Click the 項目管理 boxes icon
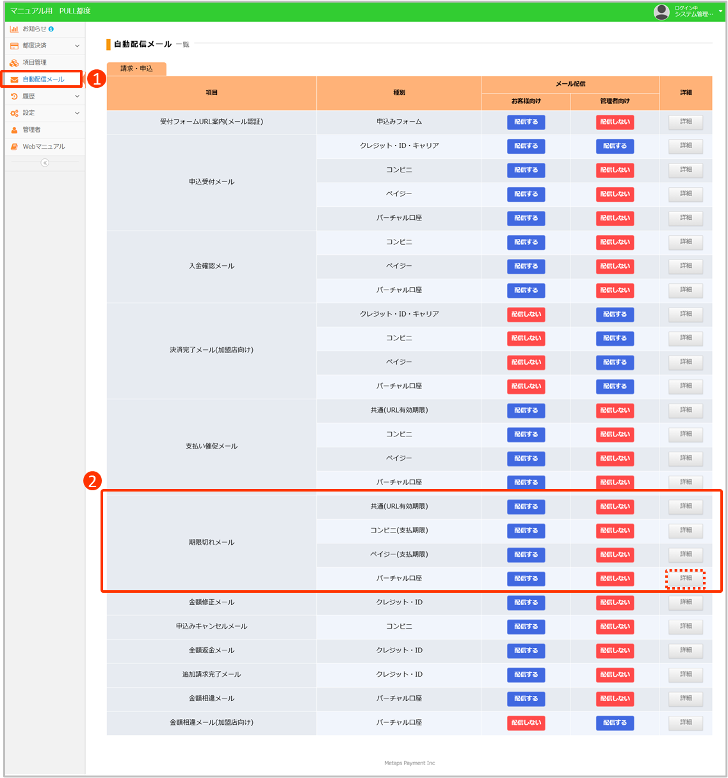Image resolution: width=728 pixels, height=778 pixels. click(x=14, y=63)
